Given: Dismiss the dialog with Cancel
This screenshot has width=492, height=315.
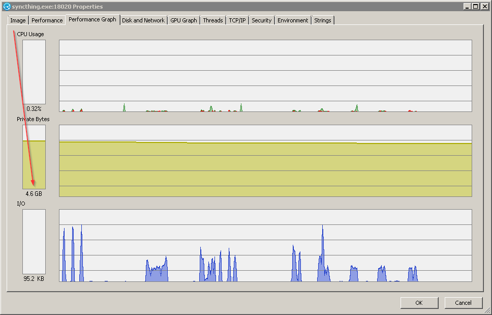Looking at the screenshot, I should click(x=463, y=302).
